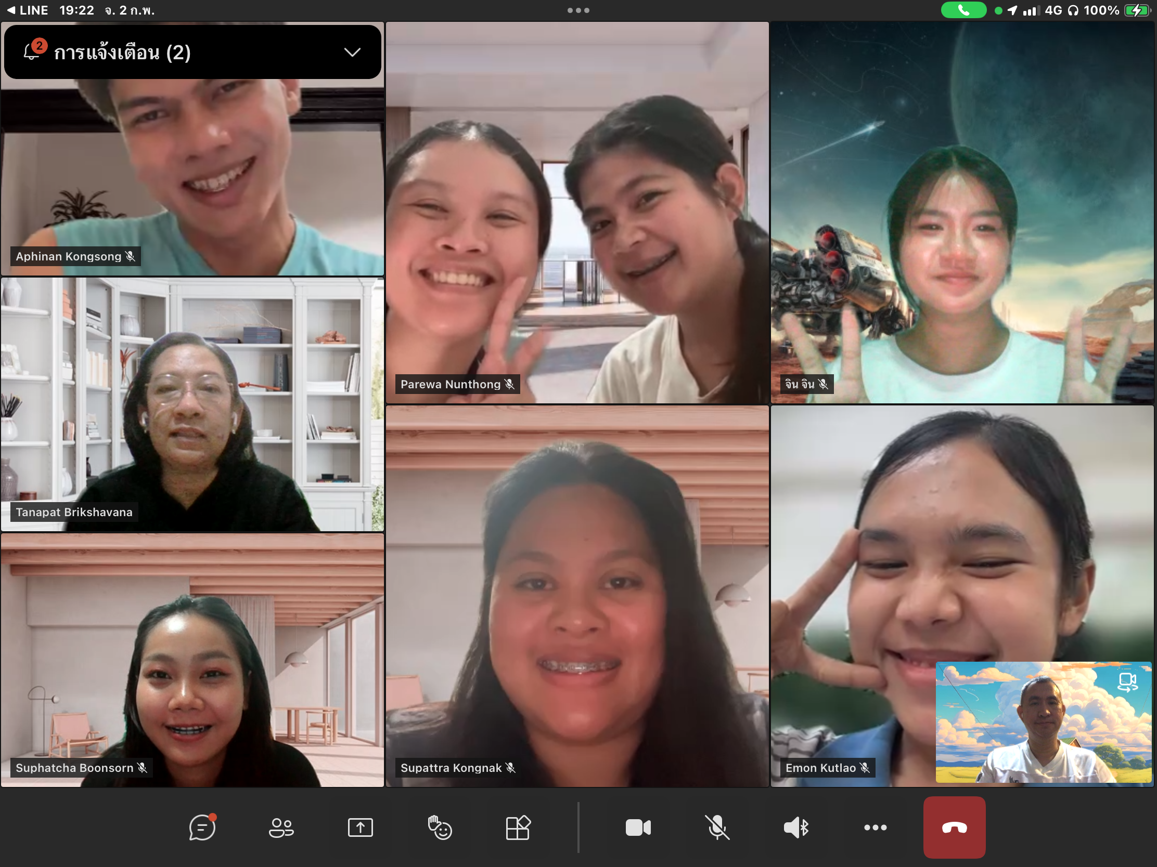Open the three-dot more options menu
1157x867 pixels.
(x=875, y=828)
